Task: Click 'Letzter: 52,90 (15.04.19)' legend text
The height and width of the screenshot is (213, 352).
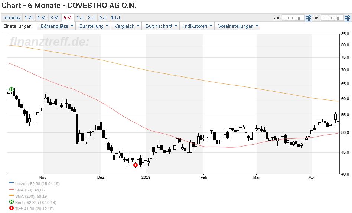Action: pos(38,184)
